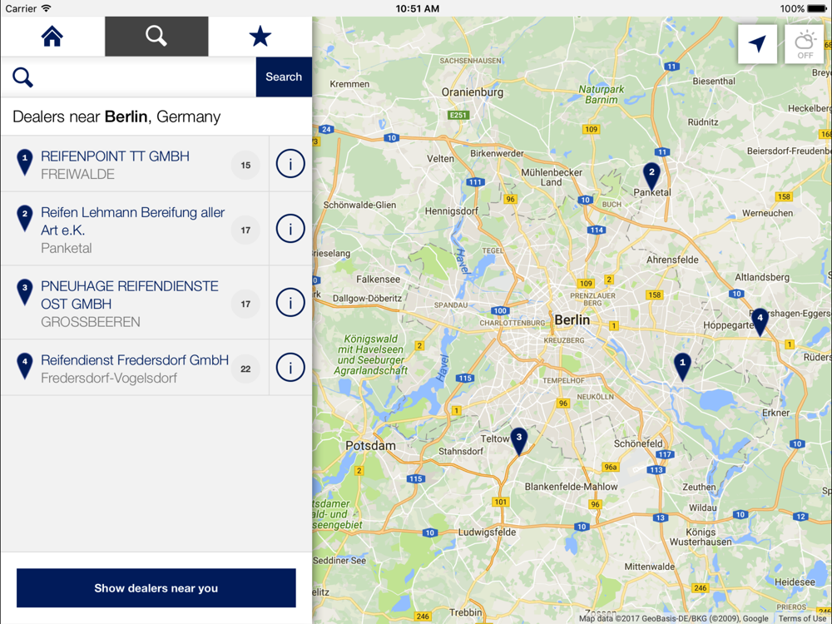Open info for PNEUHAGE REIFENDIENSTE
This screenshot has height=624, width=832.
pos(290,303)
